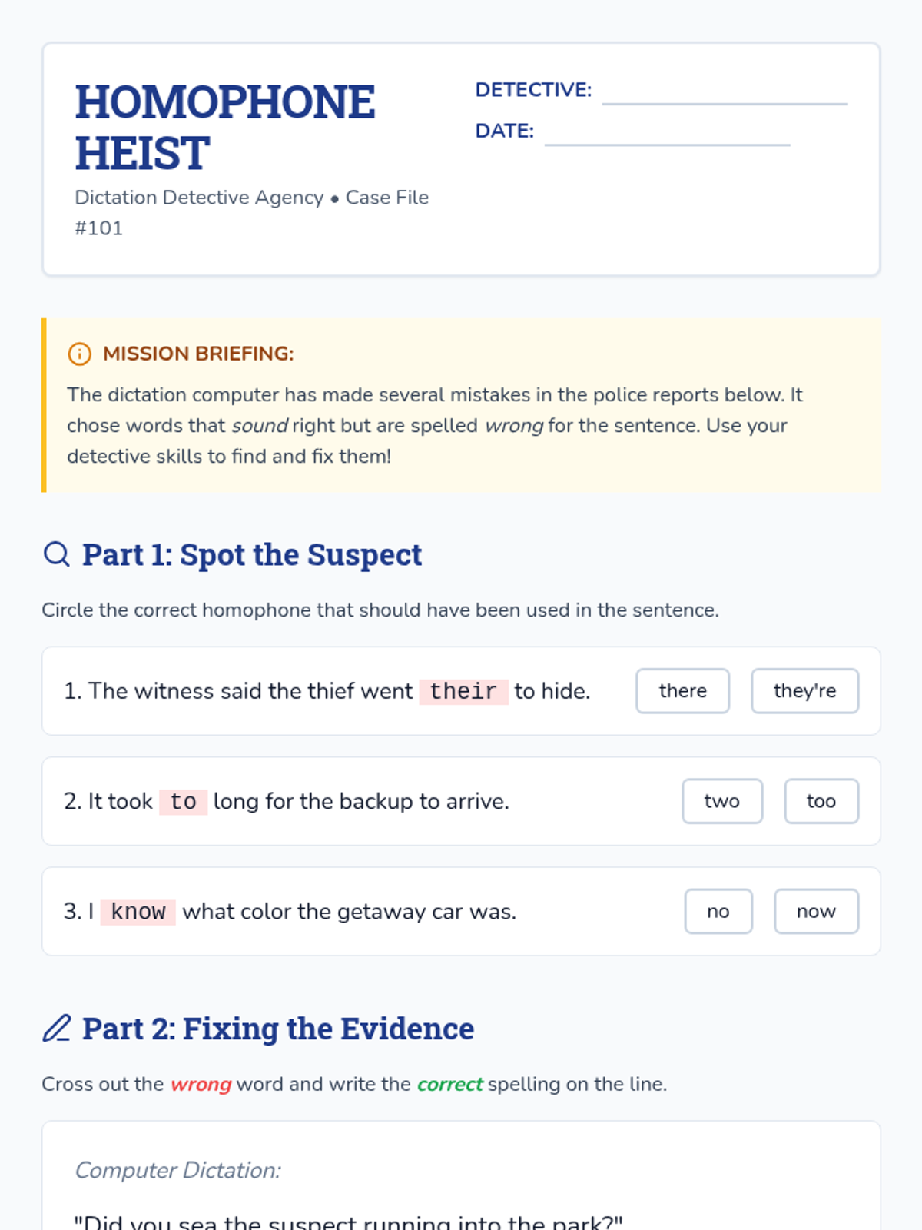Pick the 'no' answer option

[718, 912]
